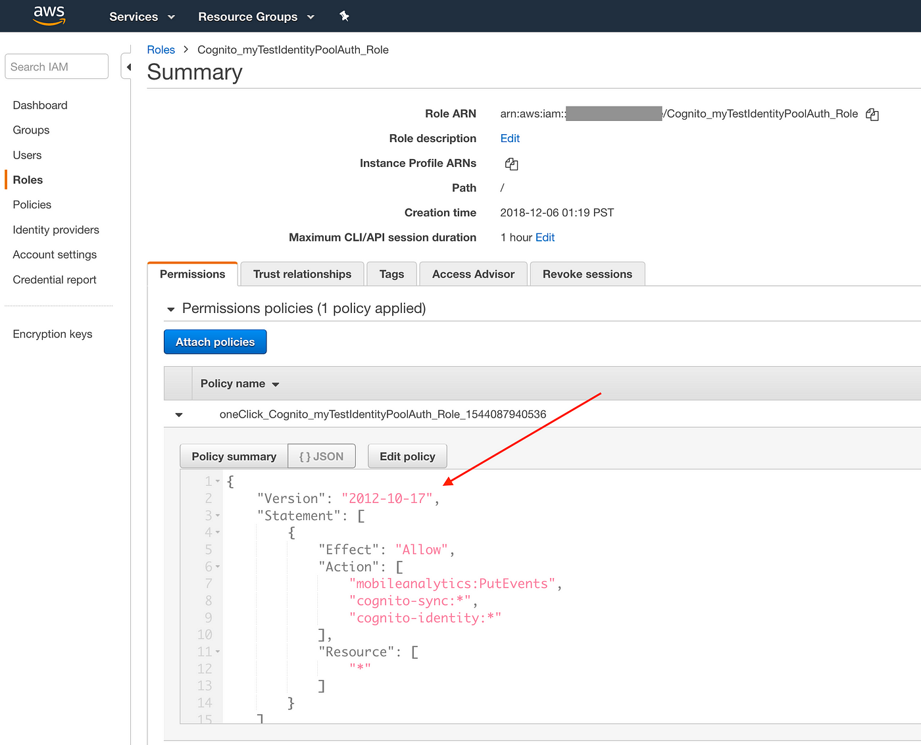Open Credential report in the sidebar
This screenshot has height=745, width=921.
55,280
